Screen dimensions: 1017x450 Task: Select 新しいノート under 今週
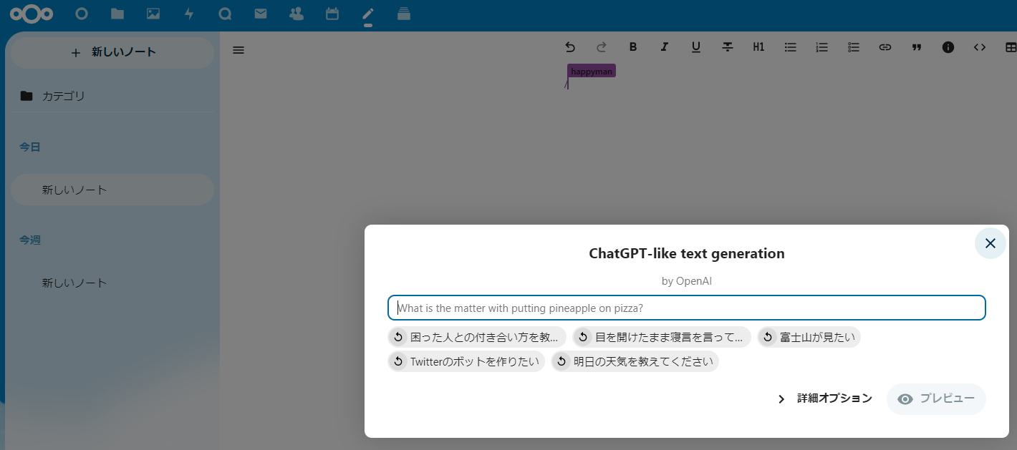pyautogui.click(x=112, y=283)
